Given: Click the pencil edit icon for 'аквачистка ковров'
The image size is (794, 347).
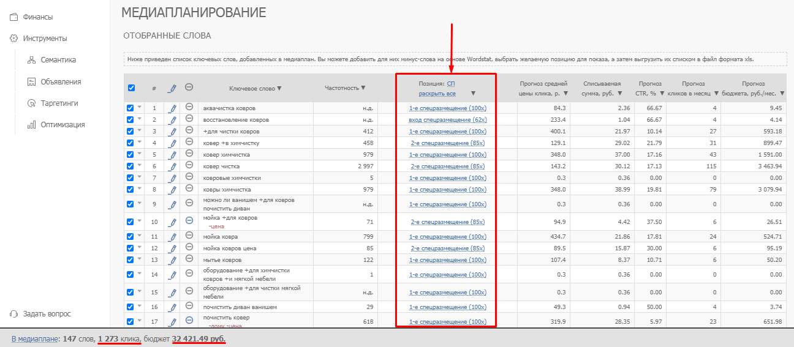Looking at the screenshot, I should pos(173,108).
